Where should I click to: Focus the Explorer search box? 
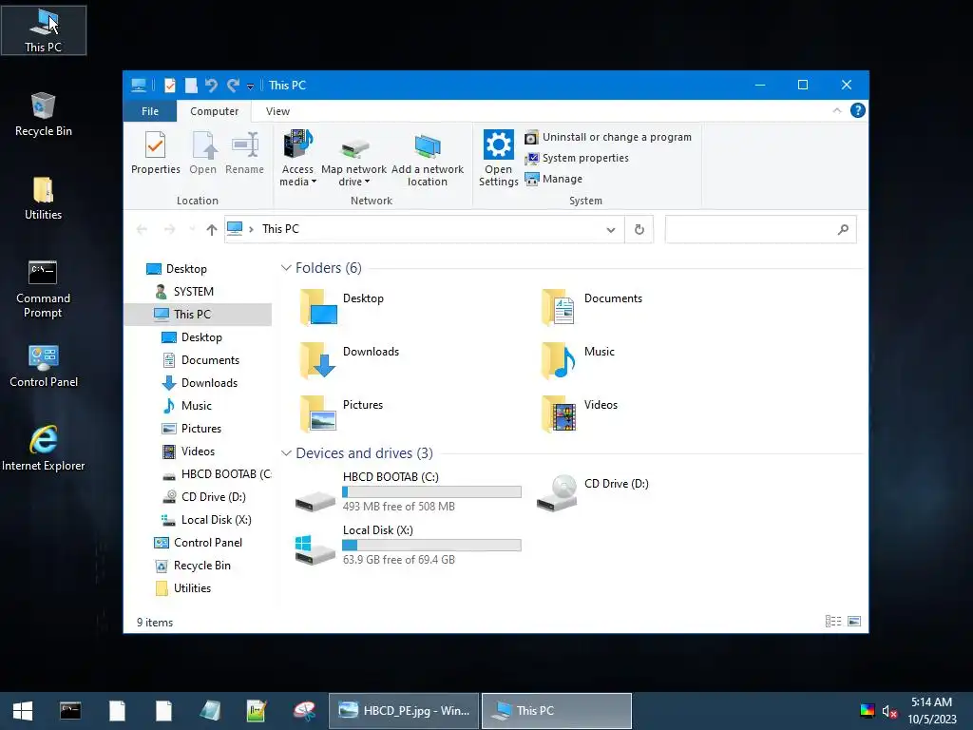pyautogui.click(x=760, y=230)
